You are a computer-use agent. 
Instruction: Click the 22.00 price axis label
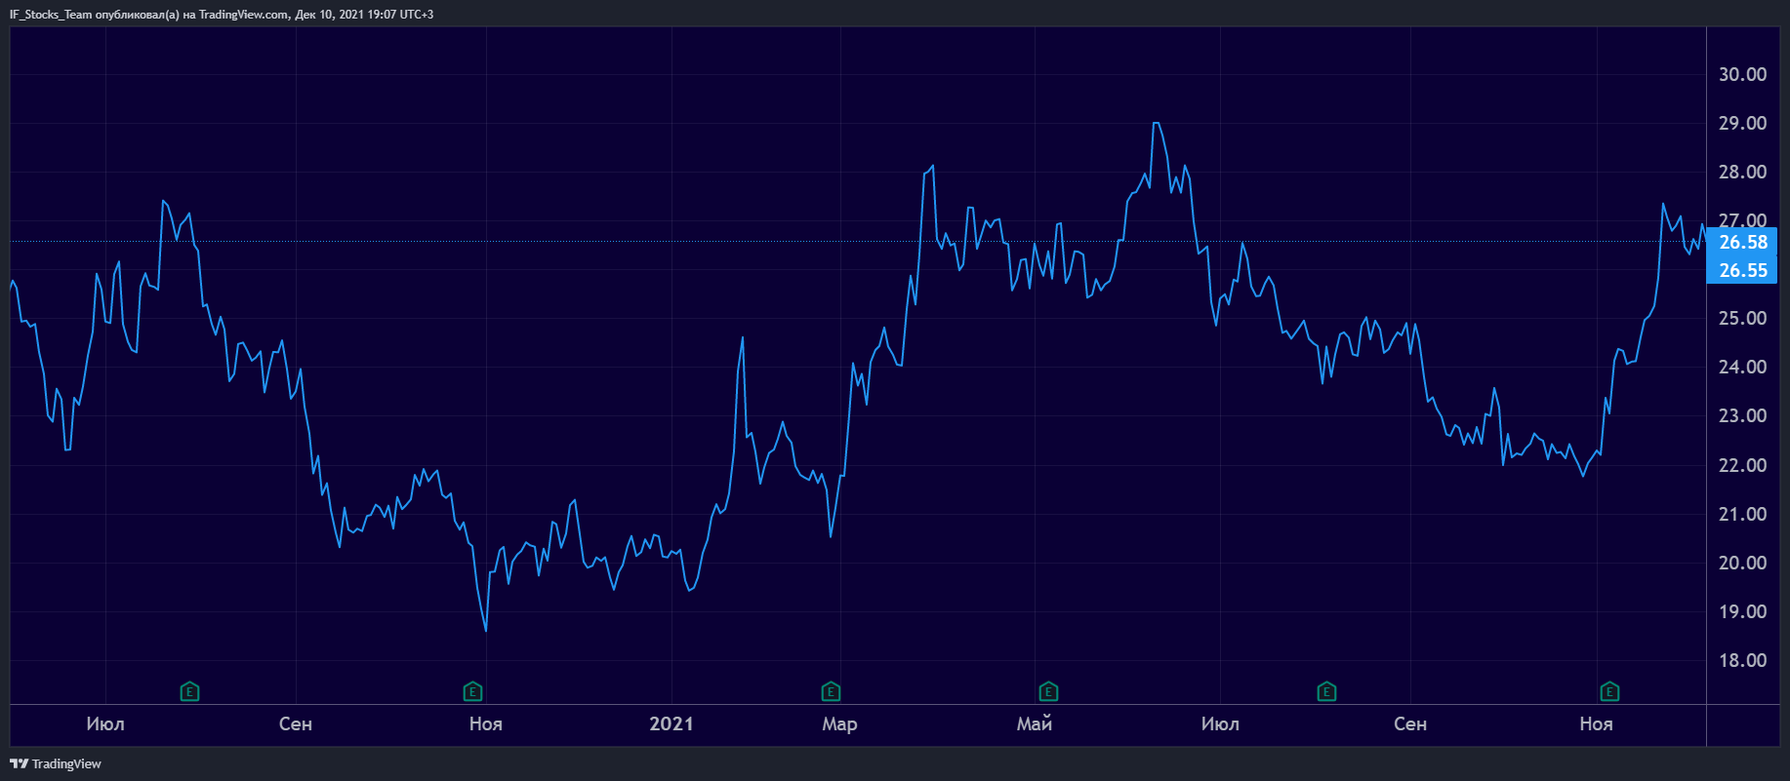coord(1742,465)
